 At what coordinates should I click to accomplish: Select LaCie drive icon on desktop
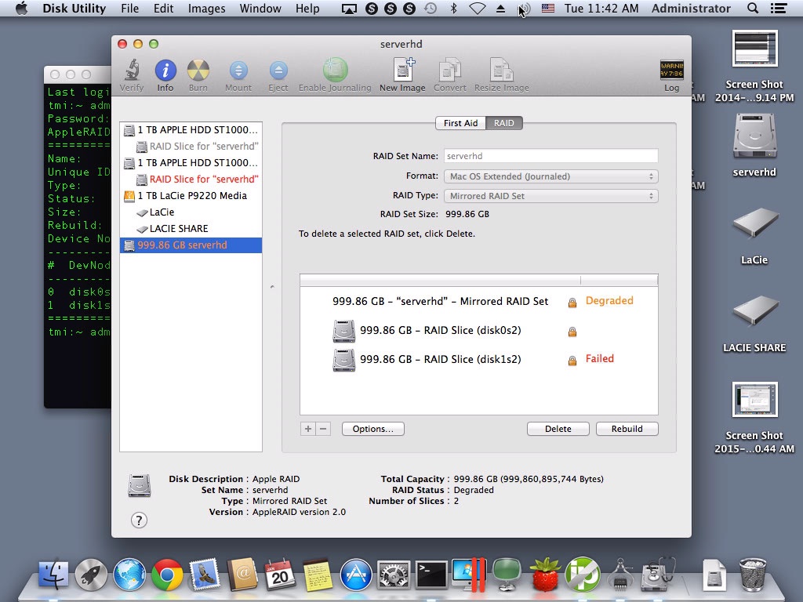755,223
